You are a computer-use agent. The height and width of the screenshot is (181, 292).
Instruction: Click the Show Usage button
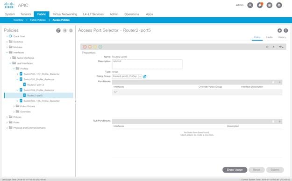pos(235,170)
